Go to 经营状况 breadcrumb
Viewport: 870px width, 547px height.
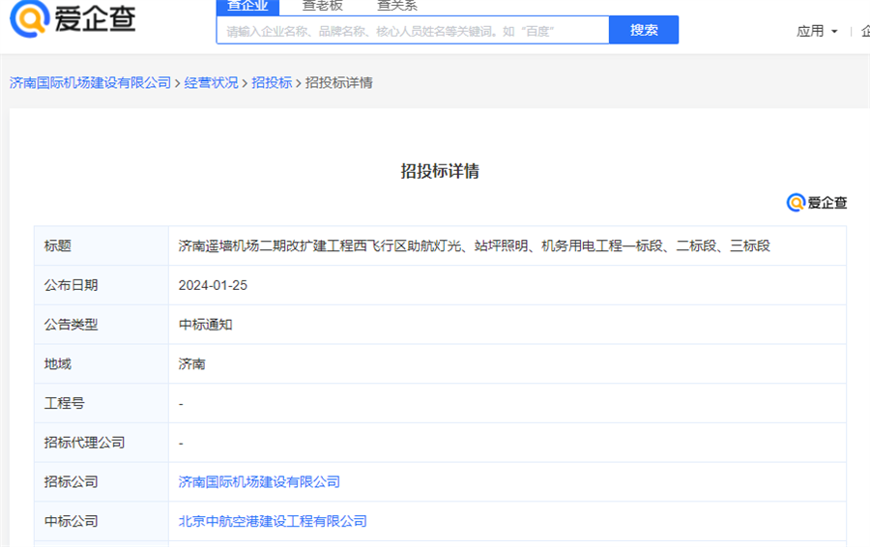[x=211, y=83]
